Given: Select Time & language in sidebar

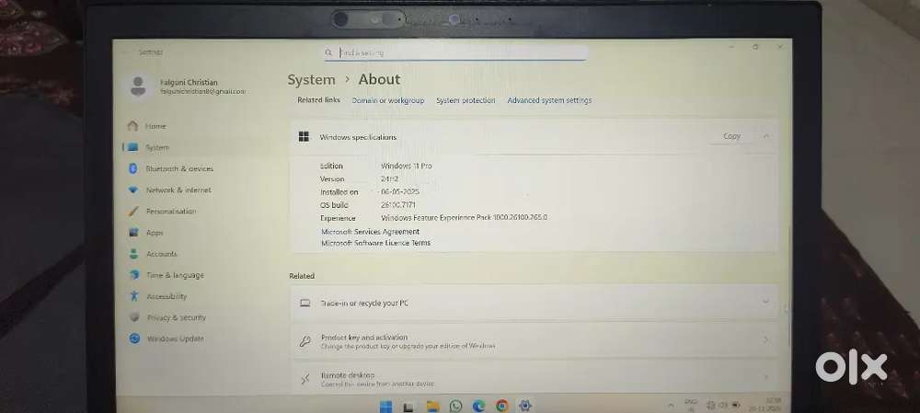Looking at the screenshot, I should (175, 275).
